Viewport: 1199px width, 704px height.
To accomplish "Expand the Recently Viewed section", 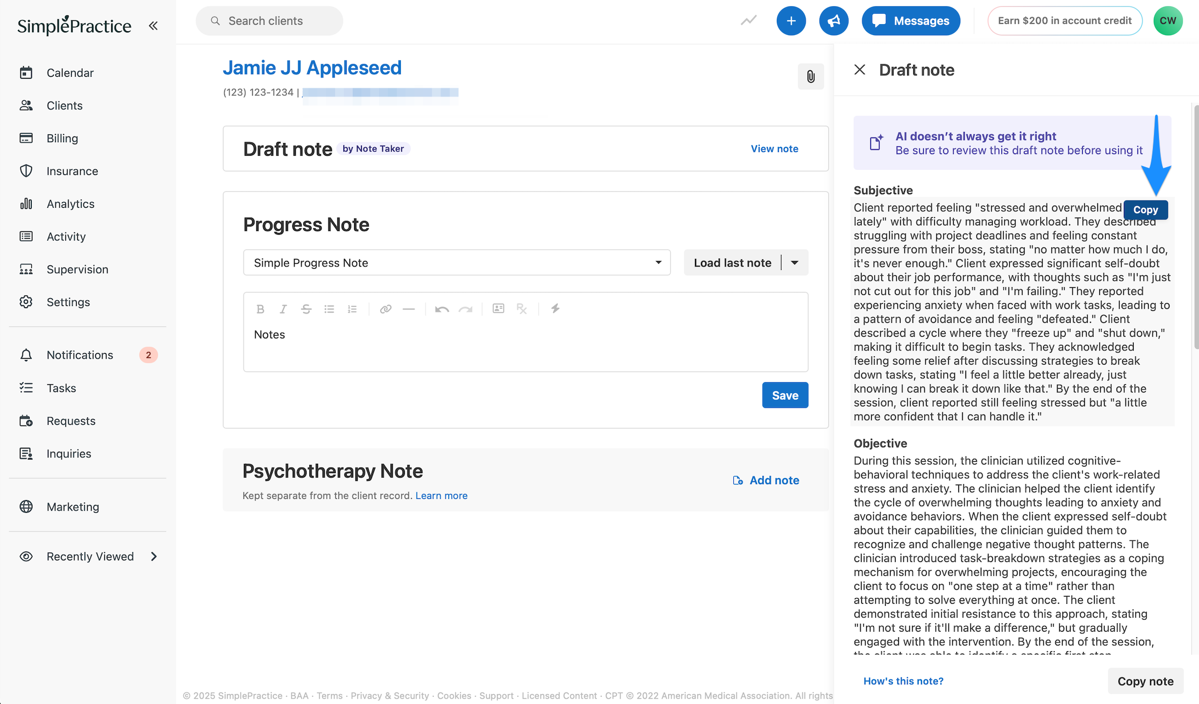I will pos(89,556).
